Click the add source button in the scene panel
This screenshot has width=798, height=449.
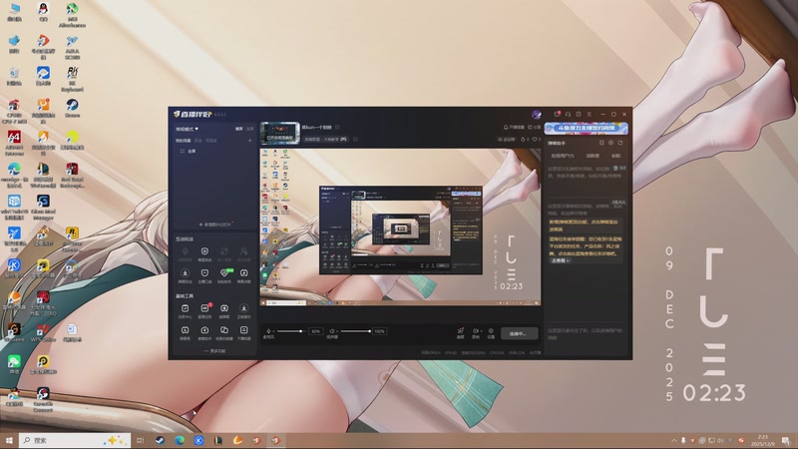[x=215, y=224]
